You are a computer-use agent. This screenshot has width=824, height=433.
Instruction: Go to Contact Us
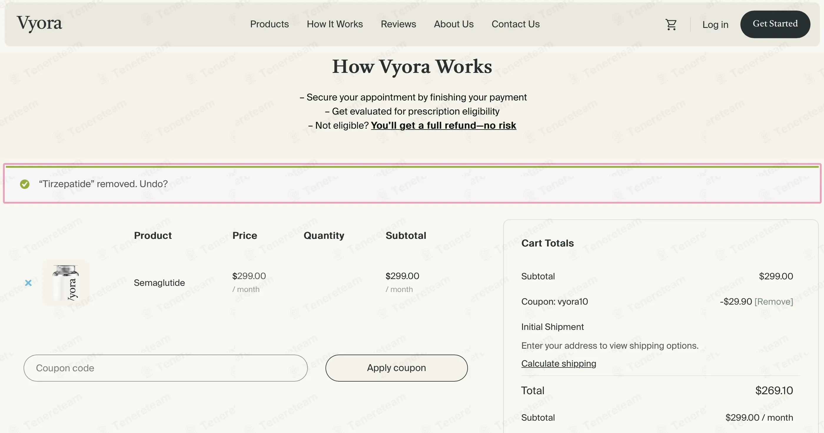(x=515, y=24)
